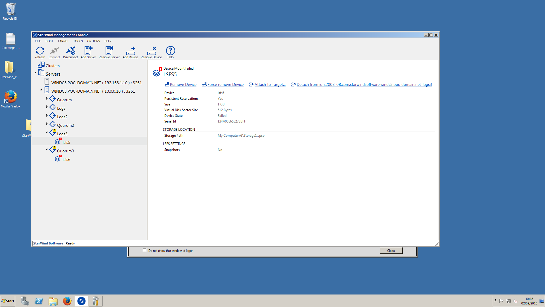Open IPsettings file on desktop
This screenshot has height=307, width=545.
pos(11,41)
